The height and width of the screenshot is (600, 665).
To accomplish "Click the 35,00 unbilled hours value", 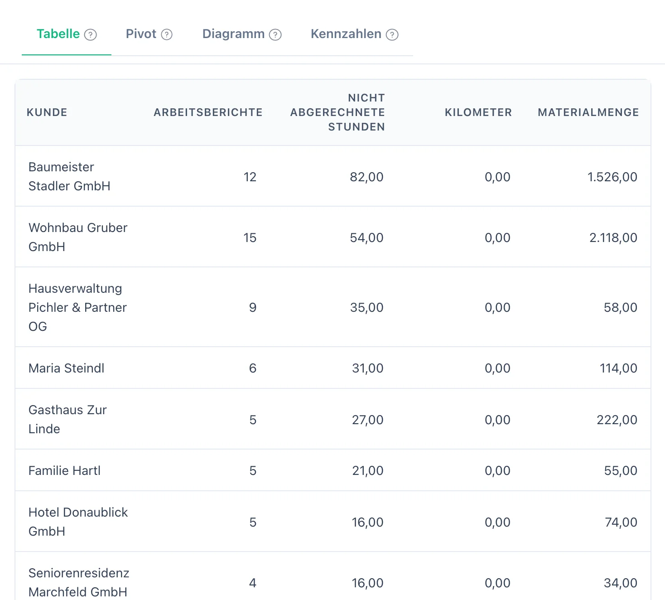I will [366, 307].
